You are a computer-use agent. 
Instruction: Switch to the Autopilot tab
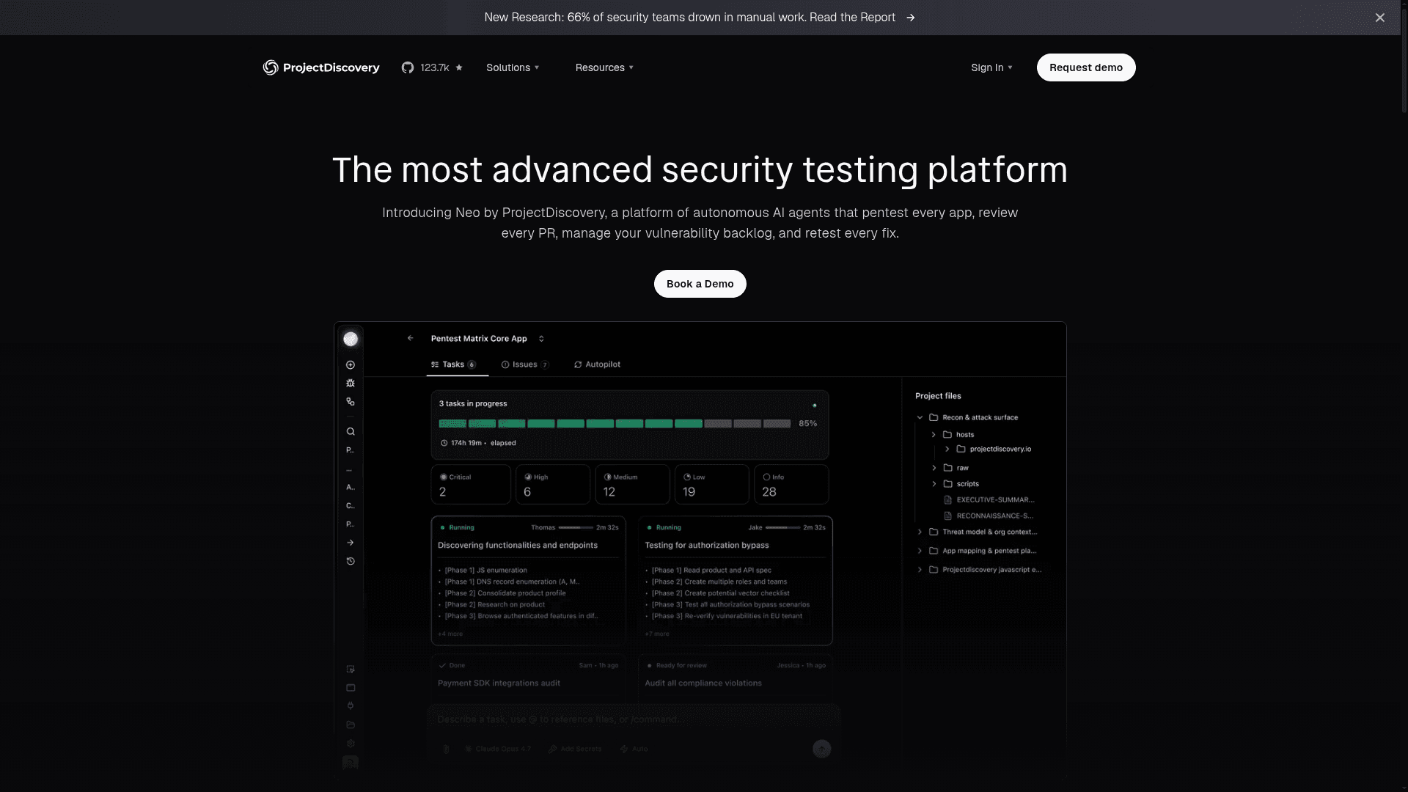point(597,364)
